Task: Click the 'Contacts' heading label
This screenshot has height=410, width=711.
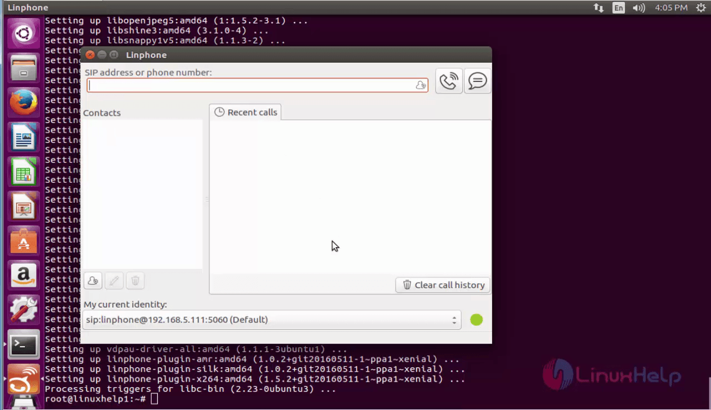Action: click(x=102, y=113)
